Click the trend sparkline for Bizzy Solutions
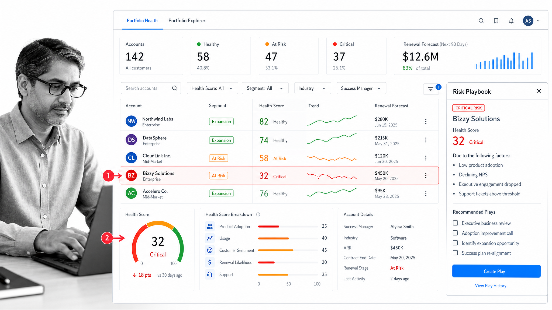Screen dimensions: 552x310 coord(332,176)
